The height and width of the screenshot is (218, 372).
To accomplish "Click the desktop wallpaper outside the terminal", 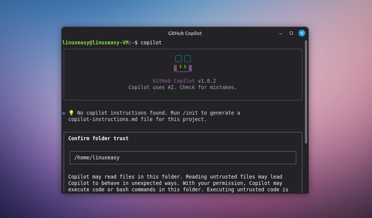I will pyautogui.click(x=30, y=113).
